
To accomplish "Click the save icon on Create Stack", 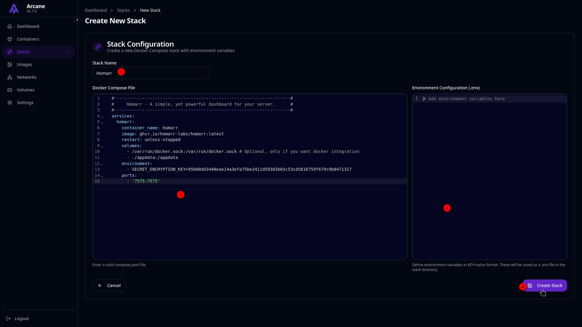I will (530, 286).
